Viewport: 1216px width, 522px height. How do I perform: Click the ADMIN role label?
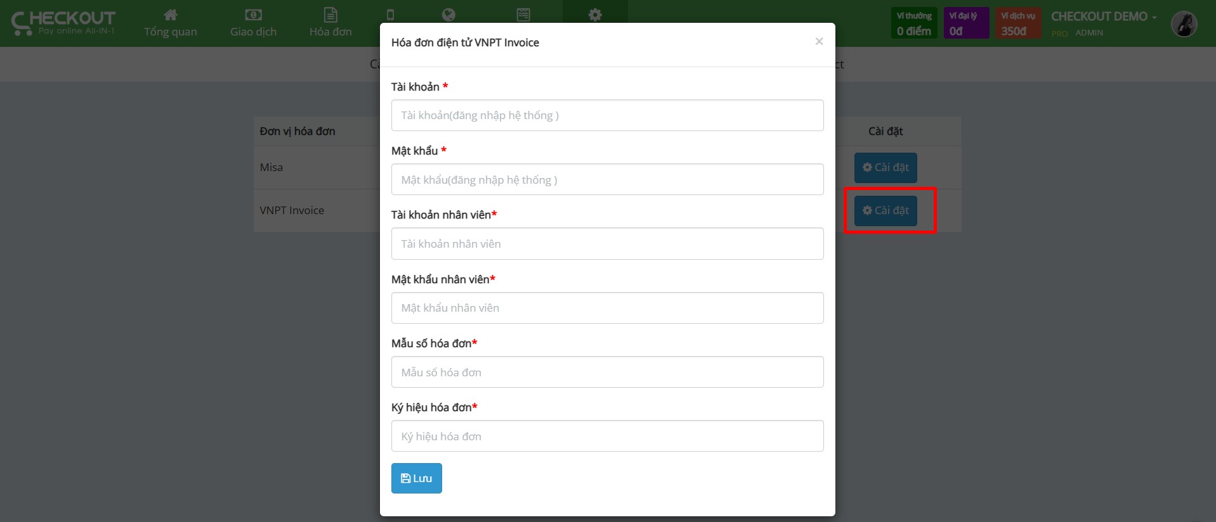[1089, 33]
